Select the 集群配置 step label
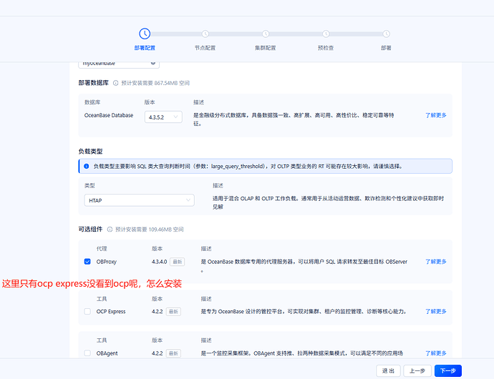The width and height of the screenshot is (494, 379). click(x=266, y=48)
